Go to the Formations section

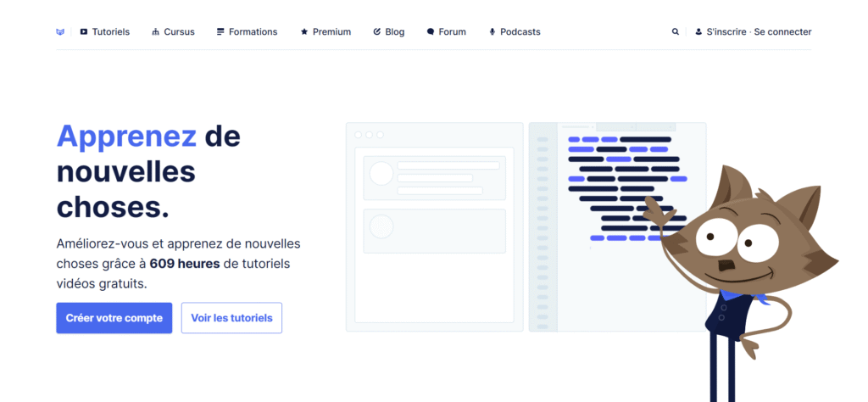253,32
